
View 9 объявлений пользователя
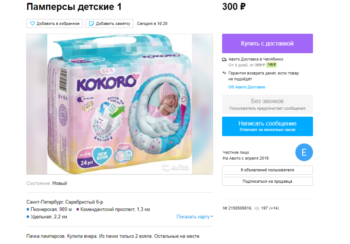coord(267,170)
